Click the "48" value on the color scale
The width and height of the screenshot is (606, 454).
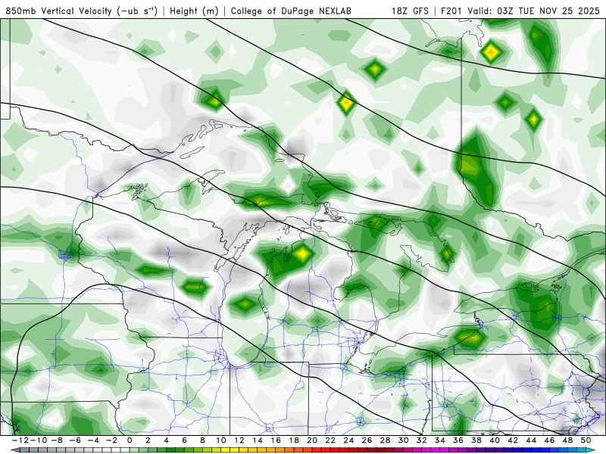point(567,440)
